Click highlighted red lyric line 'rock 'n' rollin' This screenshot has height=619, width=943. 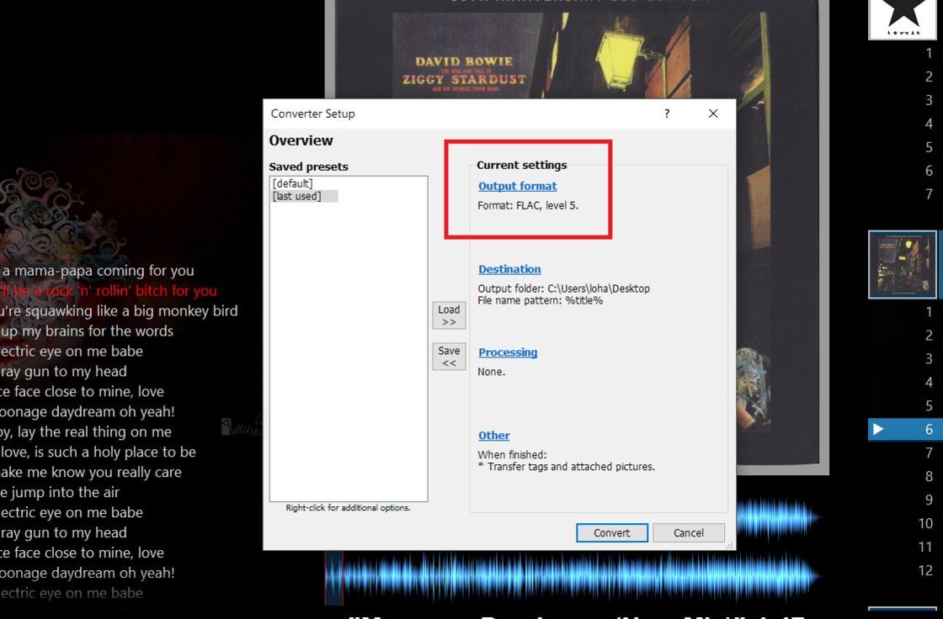pyautogui.click(x=109, y=291)
